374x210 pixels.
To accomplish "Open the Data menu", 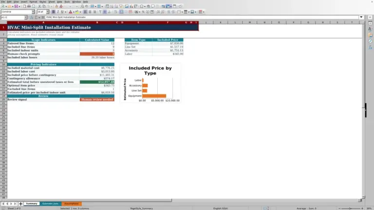I will click(59, 1).
